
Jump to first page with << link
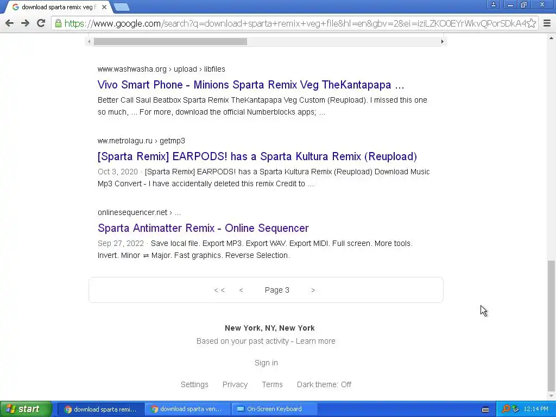(219, 290)
